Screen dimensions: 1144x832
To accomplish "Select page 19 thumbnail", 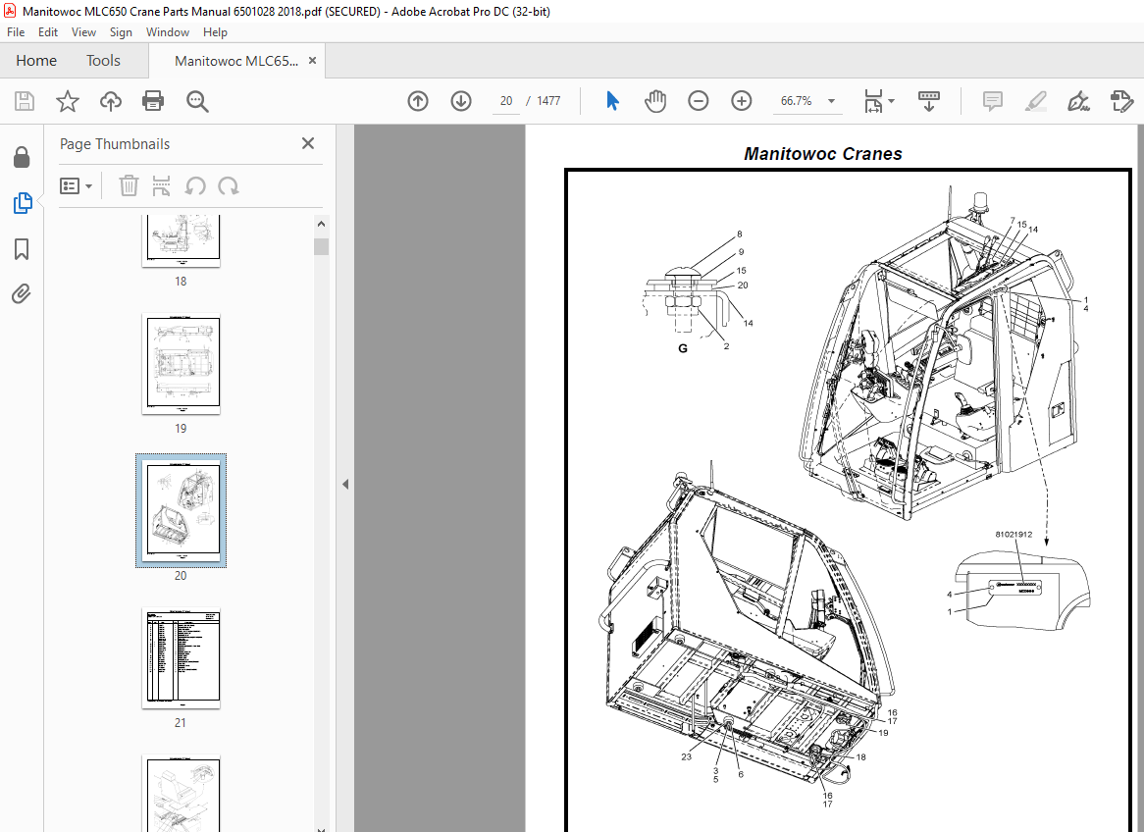I will coord(181,364).
